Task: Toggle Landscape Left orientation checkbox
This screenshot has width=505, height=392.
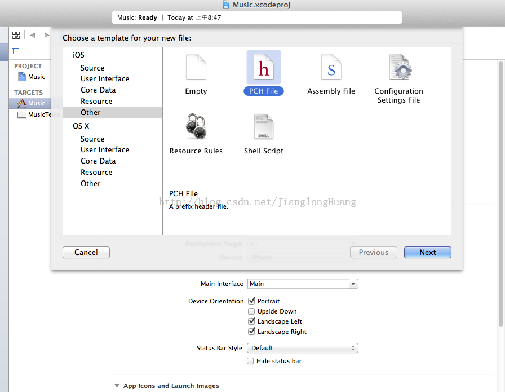Action: [x=251, y=321]
